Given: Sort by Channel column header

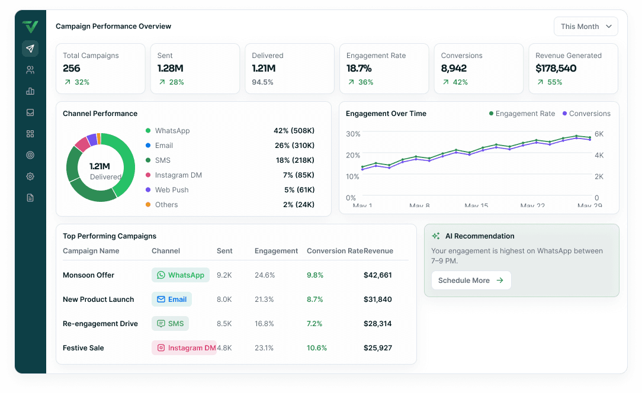Looking at the screenshot, I should pos(166,251).
